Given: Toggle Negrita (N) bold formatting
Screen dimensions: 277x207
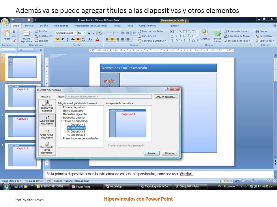Looking at the screenshot, I should [57, 39].
